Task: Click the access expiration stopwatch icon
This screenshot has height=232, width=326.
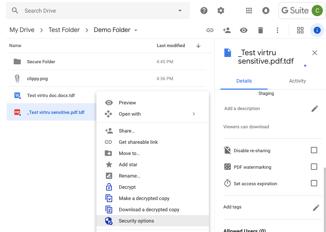Action: (227, 183)
